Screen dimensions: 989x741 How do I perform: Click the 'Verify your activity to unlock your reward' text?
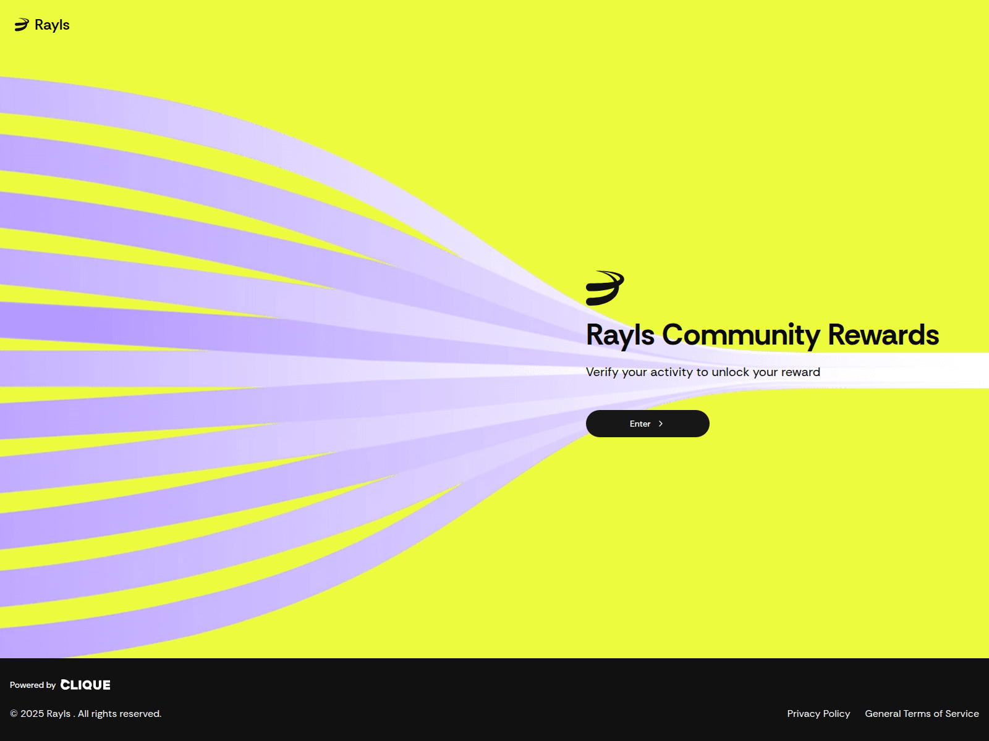point(703,372)
